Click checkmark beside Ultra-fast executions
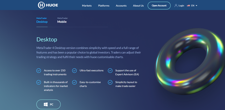Screen dimensions: 225x110 click(x=74, y=70)
